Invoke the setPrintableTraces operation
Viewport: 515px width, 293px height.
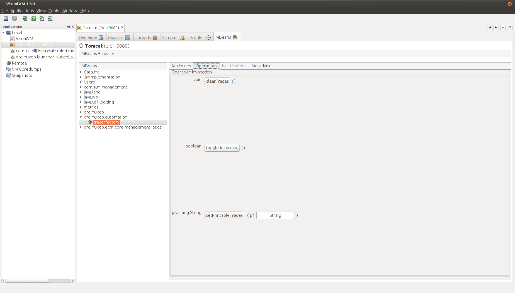[x=224, y=215]
